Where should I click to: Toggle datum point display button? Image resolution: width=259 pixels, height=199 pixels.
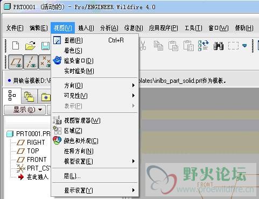pyautogui.click(x=45, y=62)
